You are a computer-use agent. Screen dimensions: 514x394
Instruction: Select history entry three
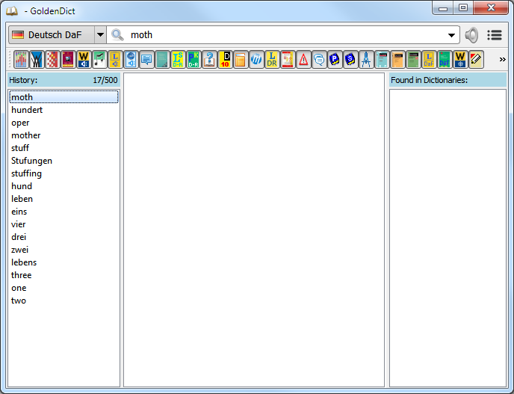[64, 275]
